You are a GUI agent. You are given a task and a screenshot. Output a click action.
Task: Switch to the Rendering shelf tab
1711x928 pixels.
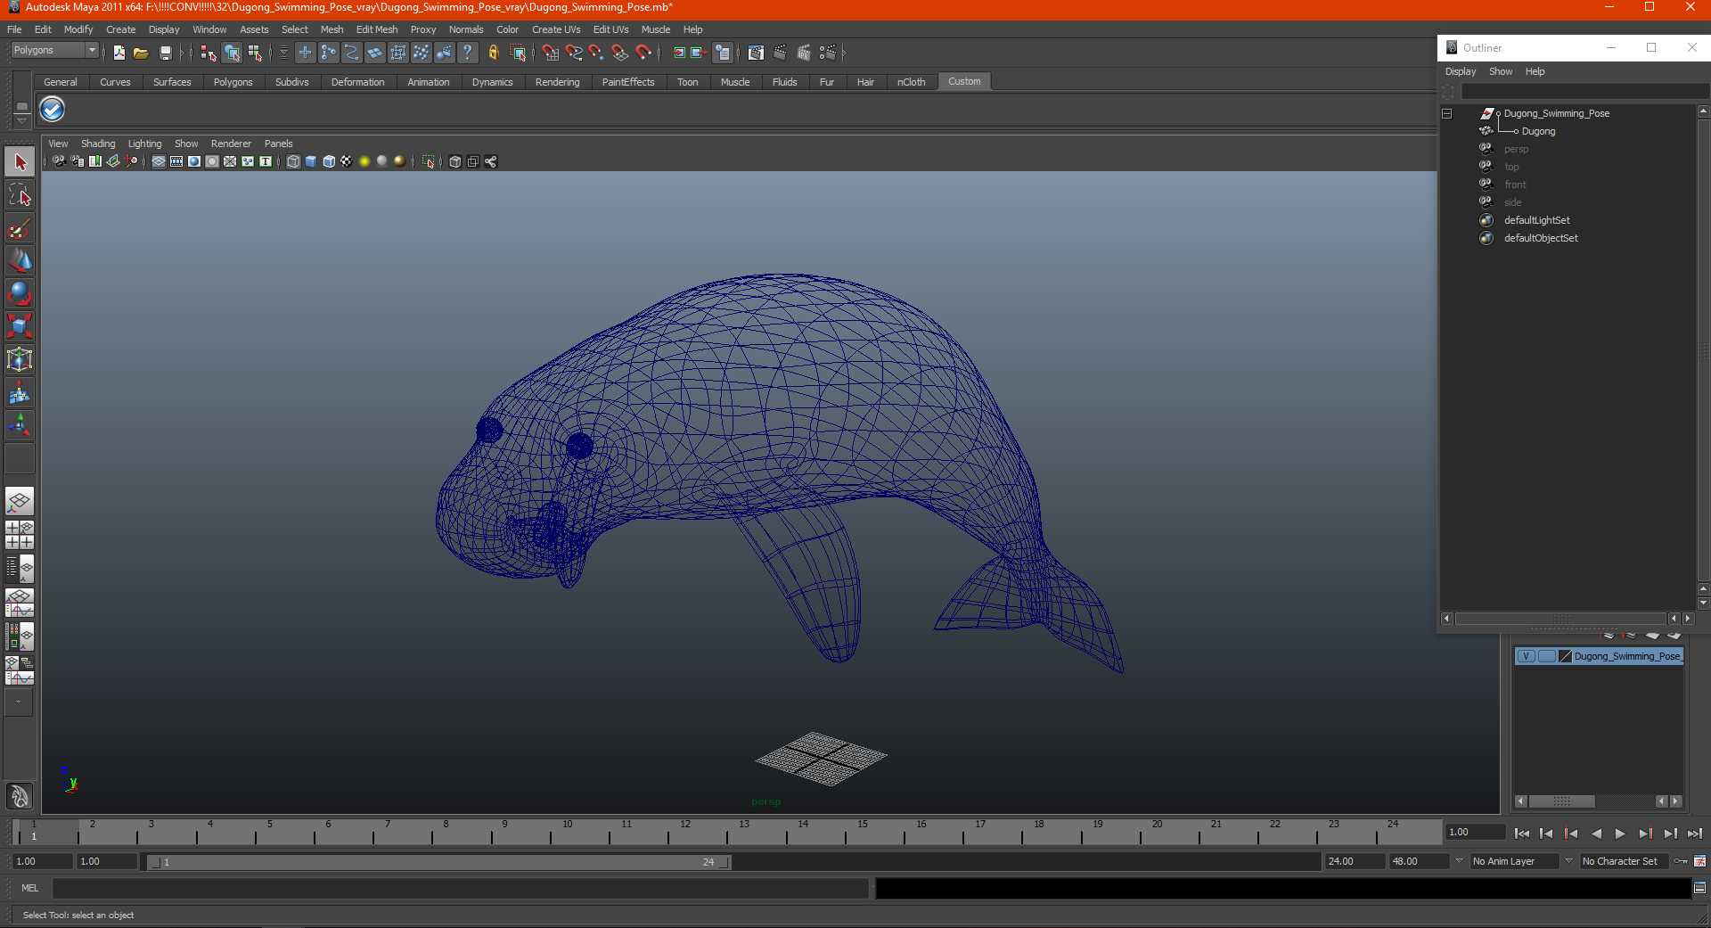coord(557,82)
